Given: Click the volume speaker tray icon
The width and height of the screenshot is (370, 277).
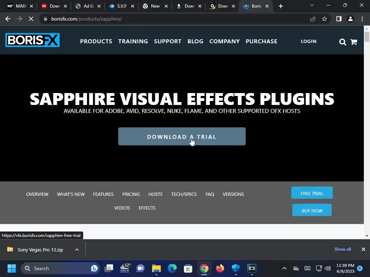Looking at the screenshot, I should pyautogui.click(x=328, y=268).
